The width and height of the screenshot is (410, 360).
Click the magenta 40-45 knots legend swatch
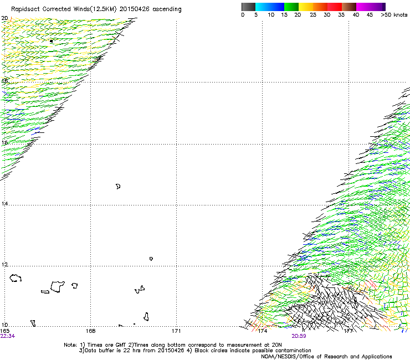(x=363, y=7)
